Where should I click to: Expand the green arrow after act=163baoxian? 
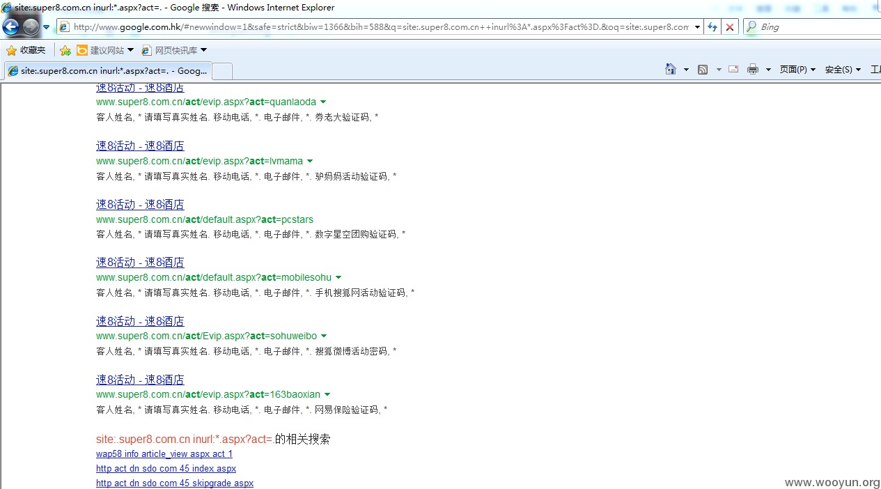327,395
